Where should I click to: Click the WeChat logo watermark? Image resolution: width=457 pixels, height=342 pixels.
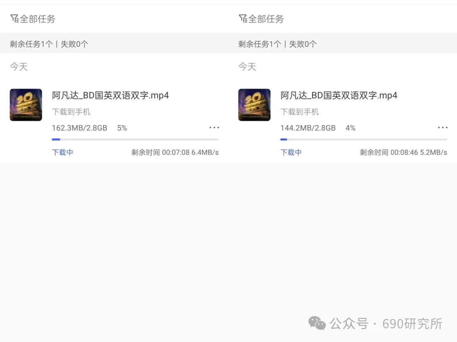317,323
